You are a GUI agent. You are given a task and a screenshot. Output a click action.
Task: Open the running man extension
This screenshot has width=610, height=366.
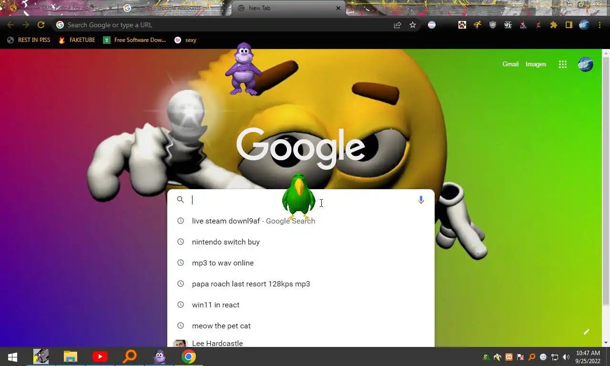pos(478,25)
